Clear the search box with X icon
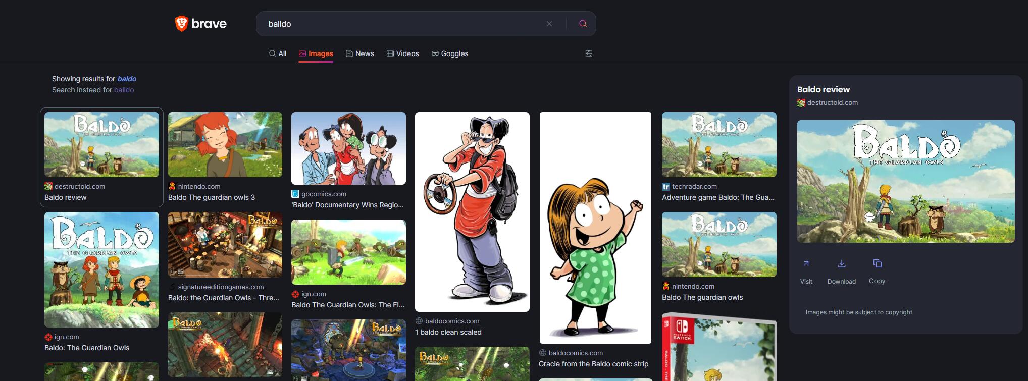 coord(549,24)
